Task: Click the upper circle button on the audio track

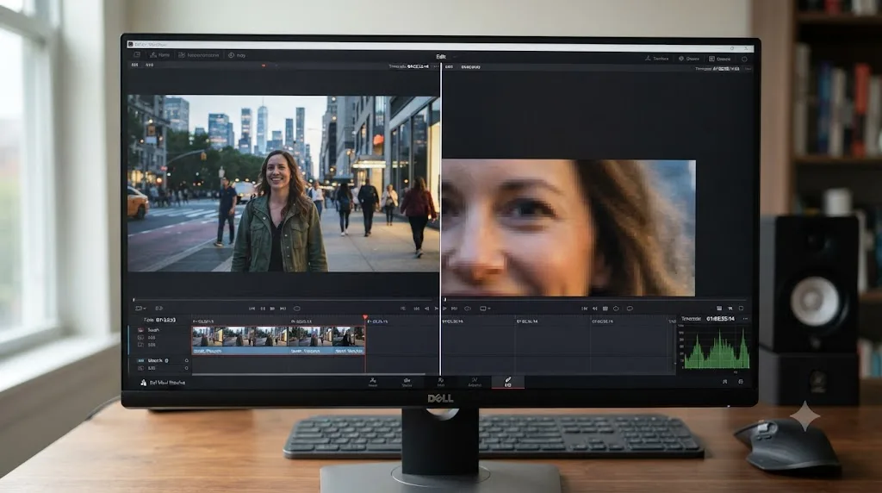Action: click(186, 360)
